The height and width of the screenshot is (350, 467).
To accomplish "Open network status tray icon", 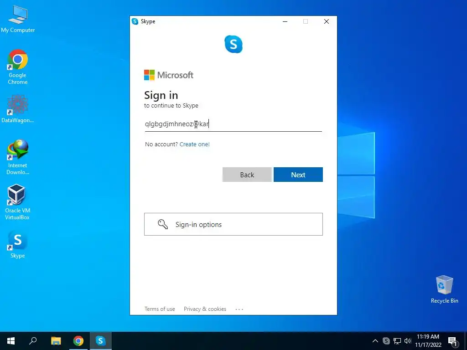I will 397,341.
